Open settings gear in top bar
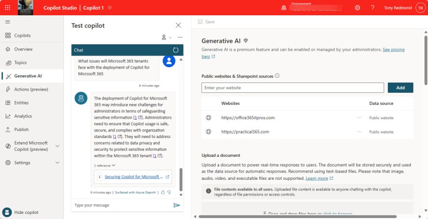 tap(357, 8)
